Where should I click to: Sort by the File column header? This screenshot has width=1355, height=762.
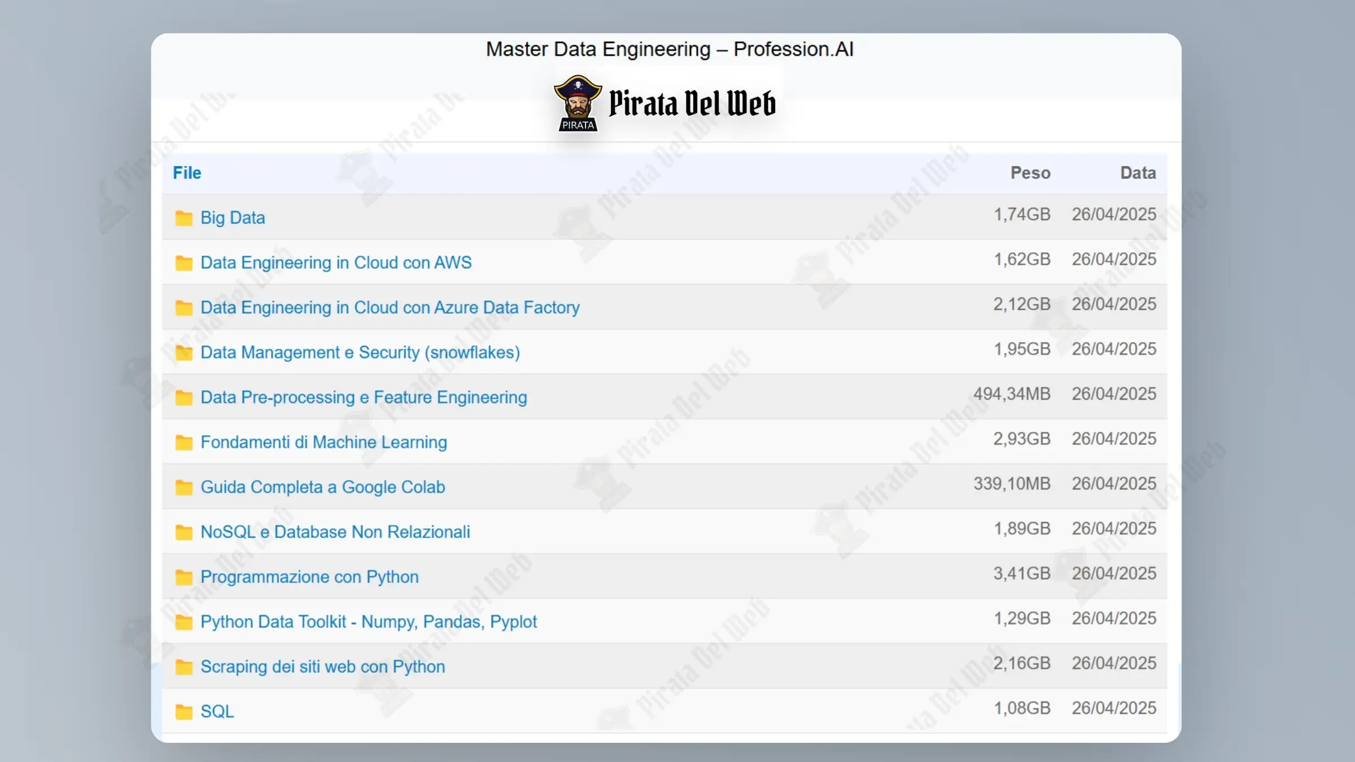pos(187,173)
